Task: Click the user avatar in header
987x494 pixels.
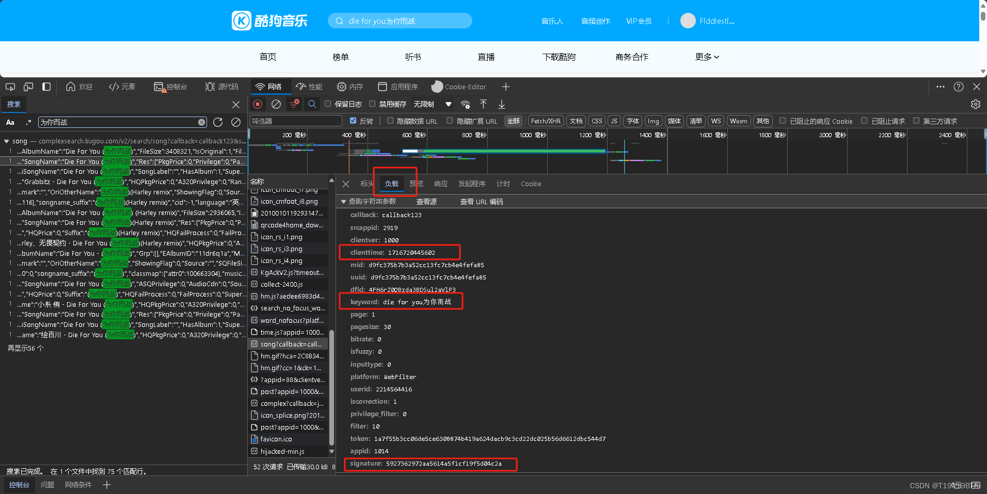Action: click(688, 21)
